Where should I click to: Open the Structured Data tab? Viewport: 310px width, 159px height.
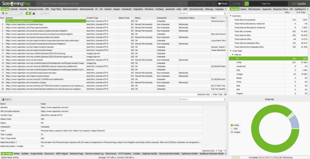click(196, 9)
